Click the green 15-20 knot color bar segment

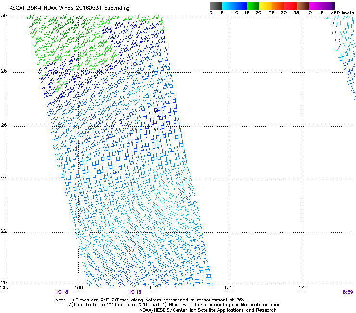coord(253,6)
